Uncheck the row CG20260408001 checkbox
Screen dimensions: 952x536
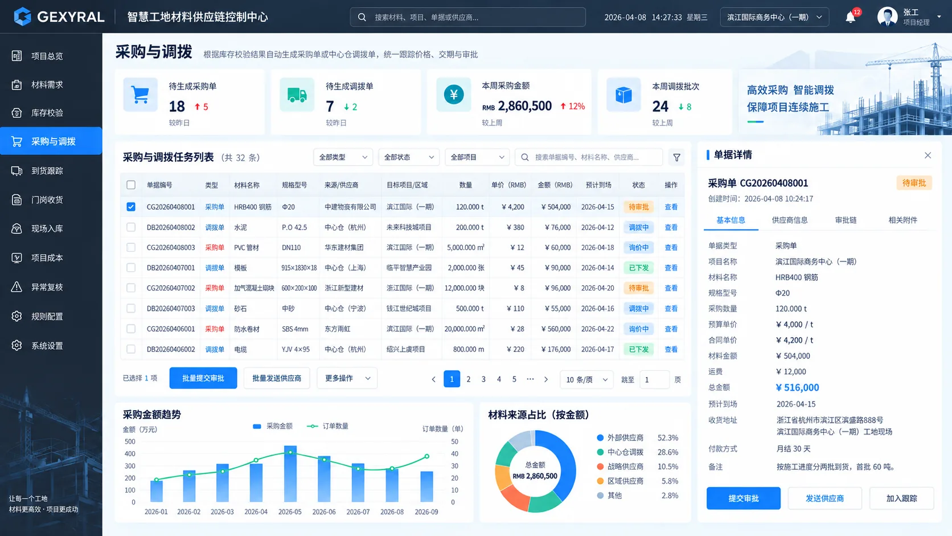tap(131, 207)
